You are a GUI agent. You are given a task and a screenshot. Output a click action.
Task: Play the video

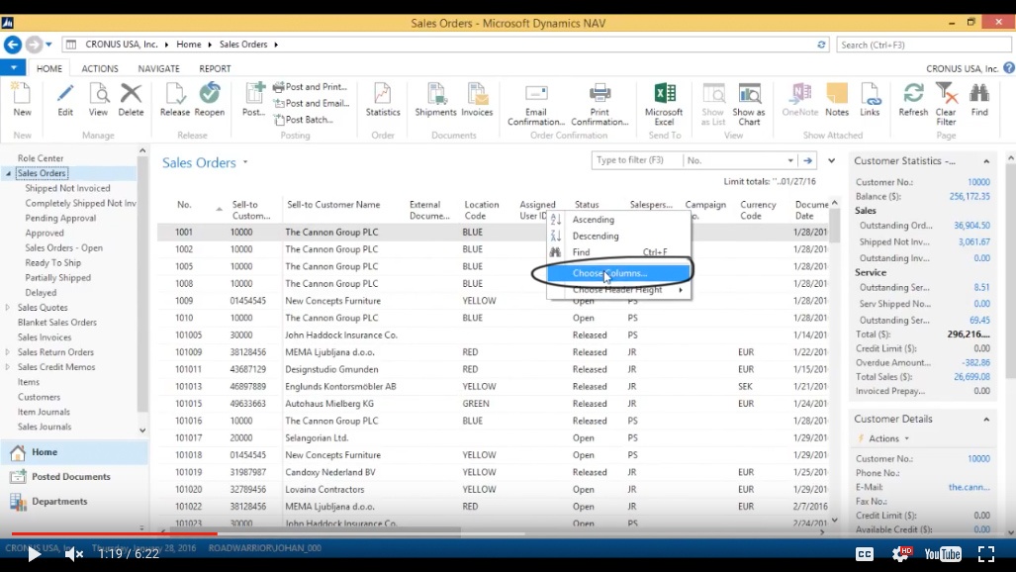(34, 554)
